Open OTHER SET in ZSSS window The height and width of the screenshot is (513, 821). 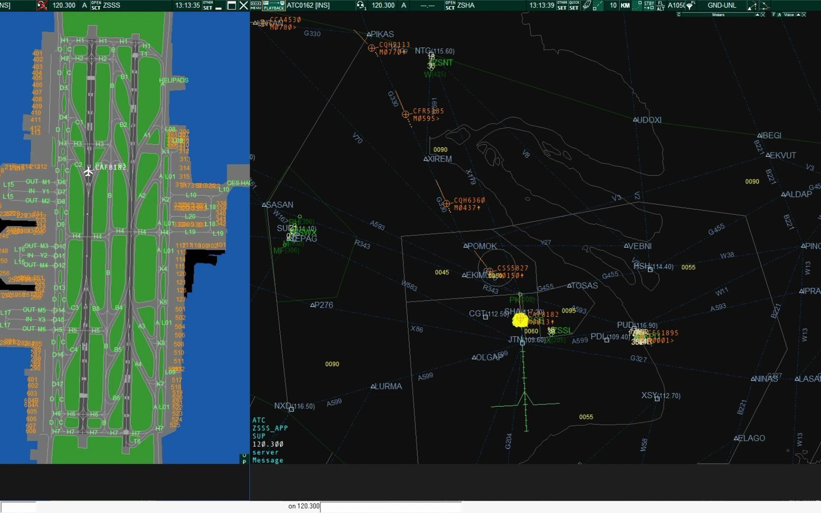208,5
